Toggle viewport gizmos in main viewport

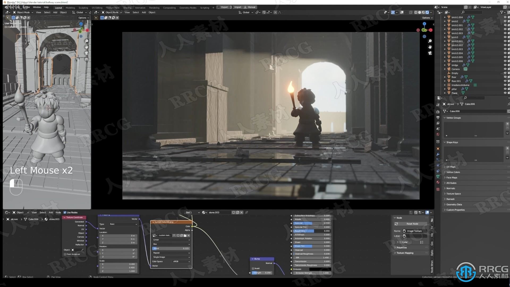click(x=393, y=12)
